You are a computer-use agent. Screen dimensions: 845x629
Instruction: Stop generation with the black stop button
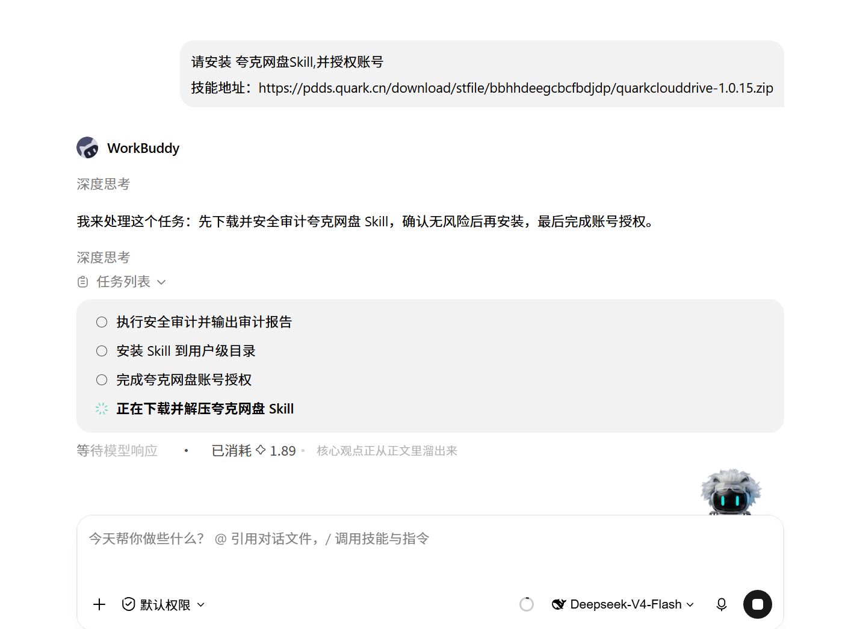(758, 604)
